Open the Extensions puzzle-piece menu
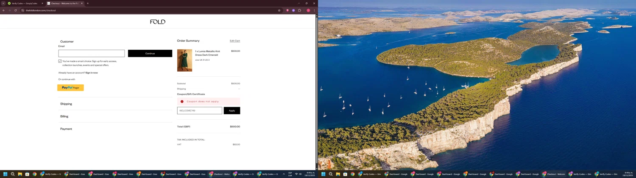Screen dimensions: 636x178 (299, 10)
